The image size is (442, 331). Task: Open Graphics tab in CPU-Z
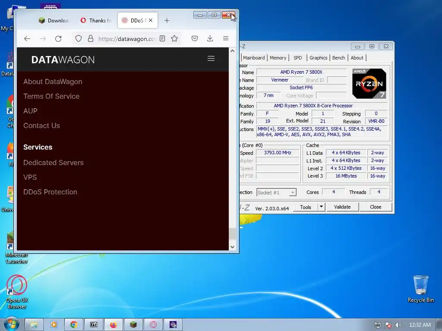tap(318, 58)
